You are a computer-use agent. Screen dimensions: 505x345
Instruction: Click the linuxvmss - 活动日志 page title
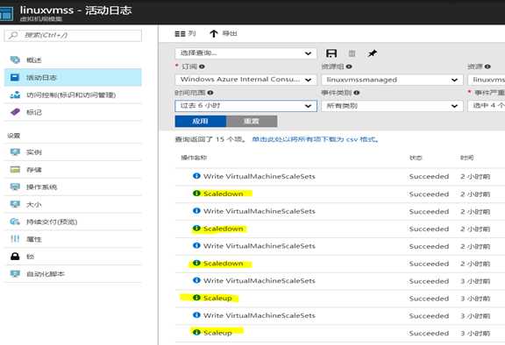pos(75,10)
